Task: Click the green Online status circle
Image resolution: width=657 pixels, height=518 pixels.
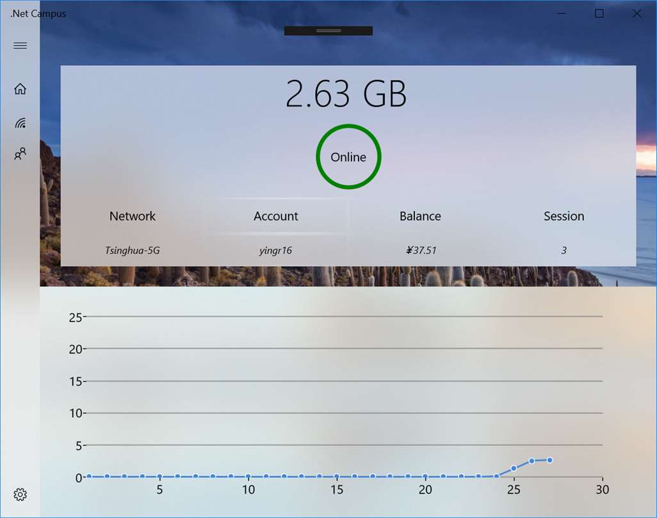Action: (x=348, y=157)
